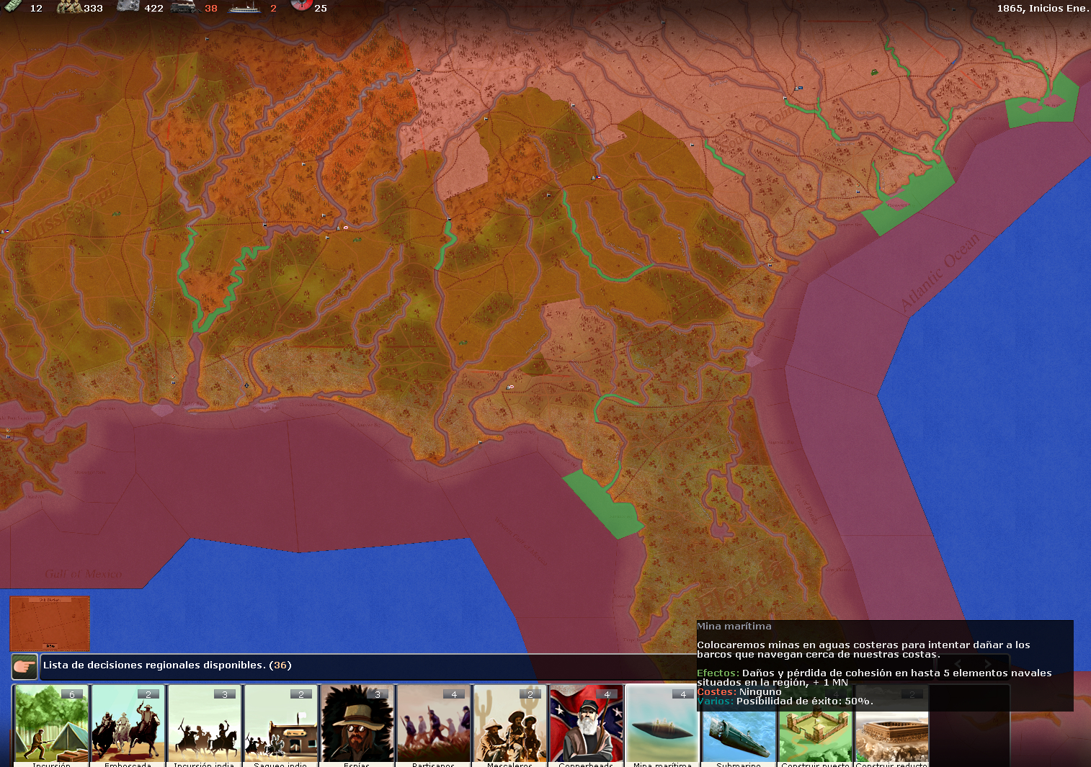Click the red river transport value 2
Screen dimensions: 1091x767
[x=273, y=8]
